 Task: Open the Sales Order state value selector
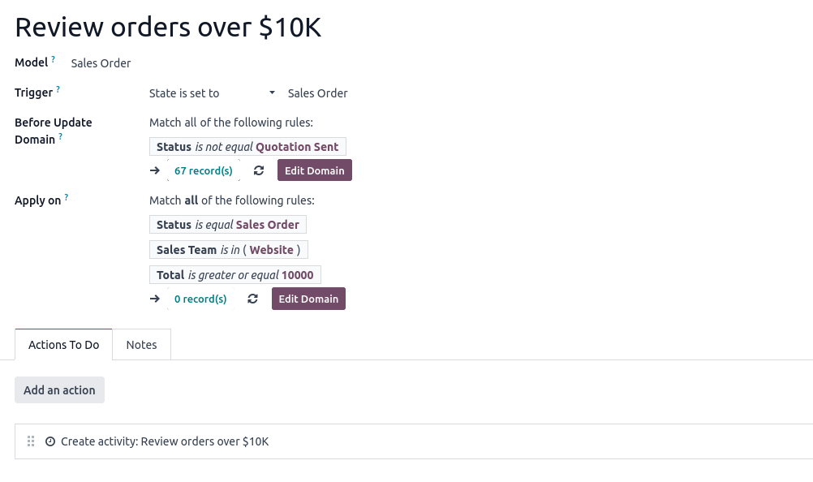pos(317,93)
